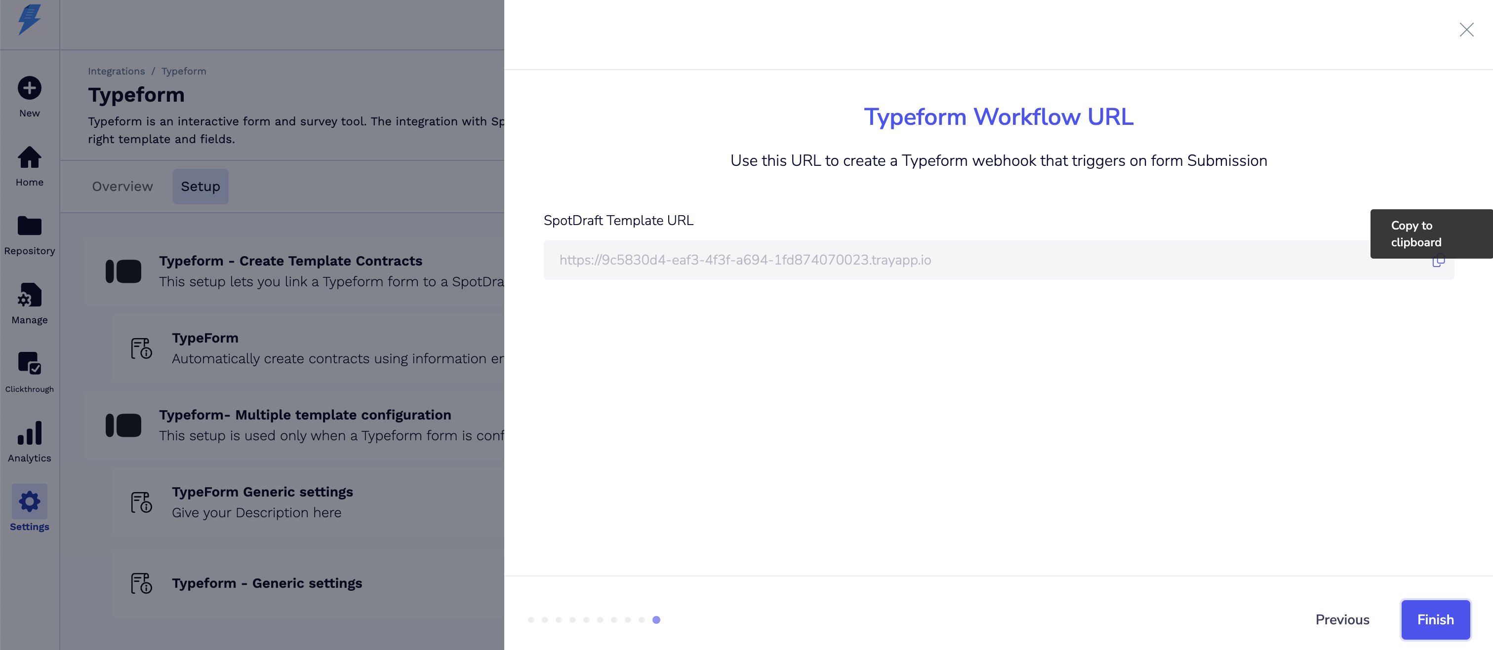Jump to the first step dot
The image size is (1493, 650).
point(531,620)
